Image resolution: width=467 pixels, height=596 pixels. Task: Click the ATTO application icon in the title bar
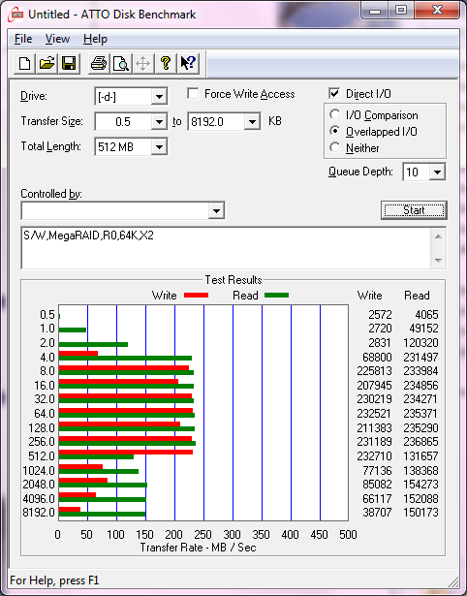point(16,15)
